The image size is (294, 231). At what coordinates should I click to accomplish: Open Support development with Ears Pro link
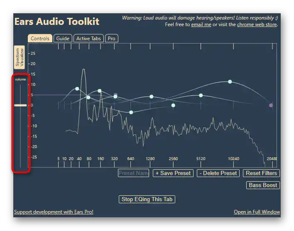pyautogui.click(x=54, y=212)
